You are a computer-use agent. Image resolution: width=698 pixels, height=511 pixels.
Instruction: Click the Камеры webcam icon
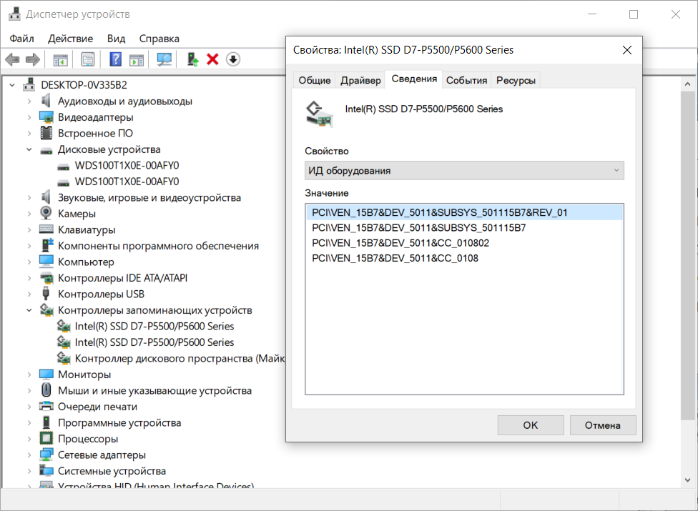coord(46,214)
